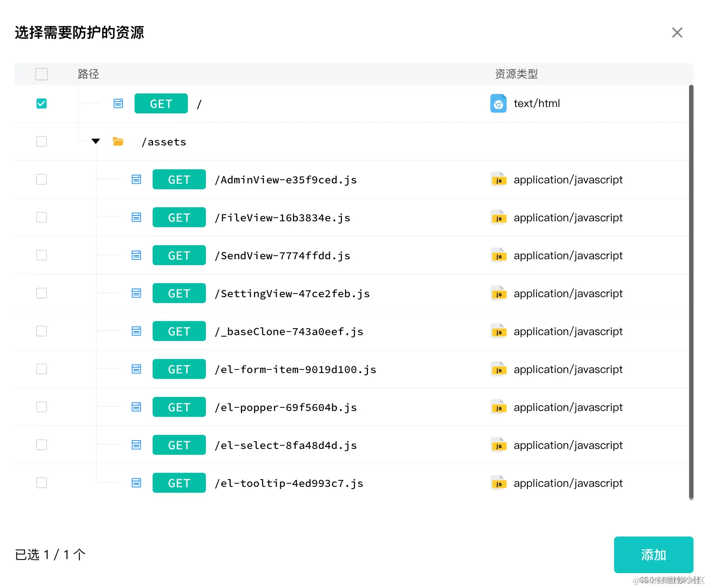708x588 pixels.
Task: Click the JS file icon in the FileView row
Action: tap(498, 217)
